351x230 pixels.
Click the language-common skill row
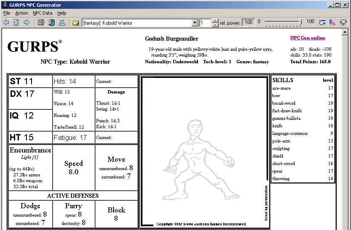[x=303, y=133]
